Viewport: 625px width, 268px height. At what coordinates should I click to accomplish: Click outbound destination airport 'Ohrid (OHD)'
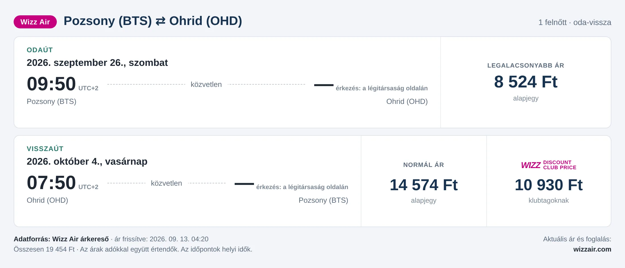(x=407, y=101)
